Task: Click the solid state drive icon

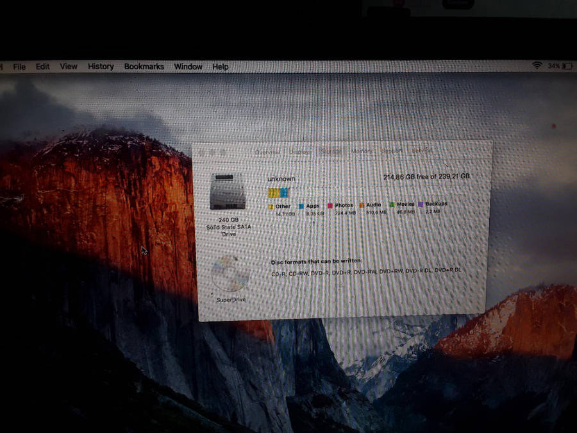Action: point(228,191)
